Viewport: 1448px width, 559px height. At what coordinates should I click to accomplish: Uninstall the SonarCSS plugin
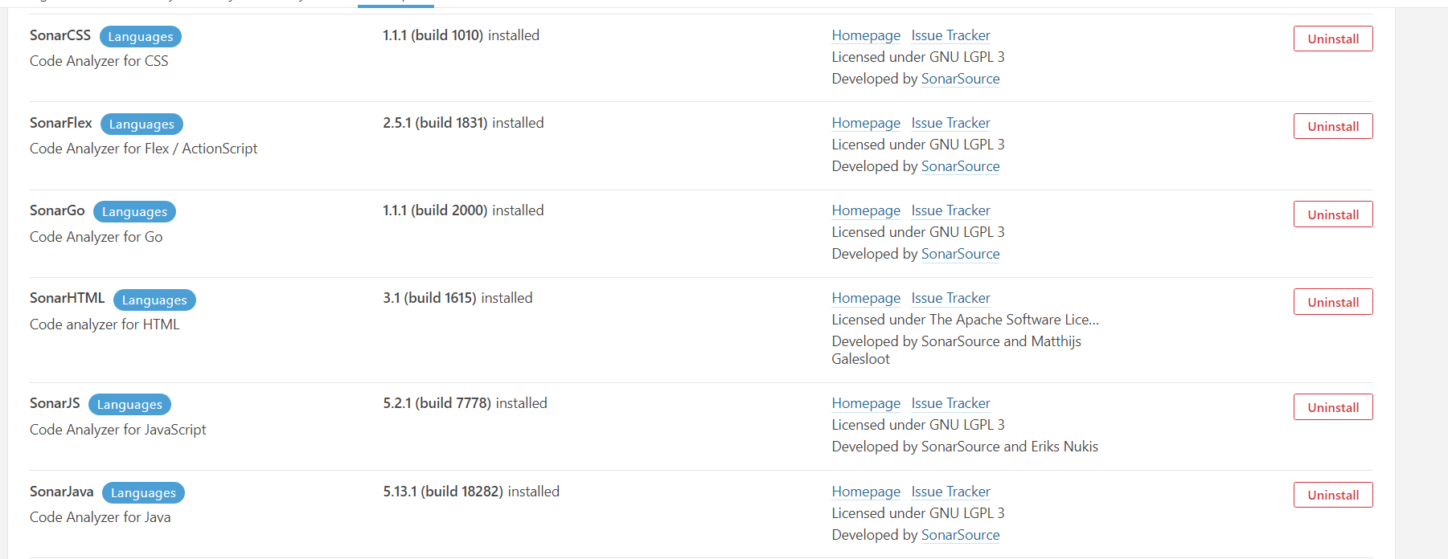tap(1332, 39)
